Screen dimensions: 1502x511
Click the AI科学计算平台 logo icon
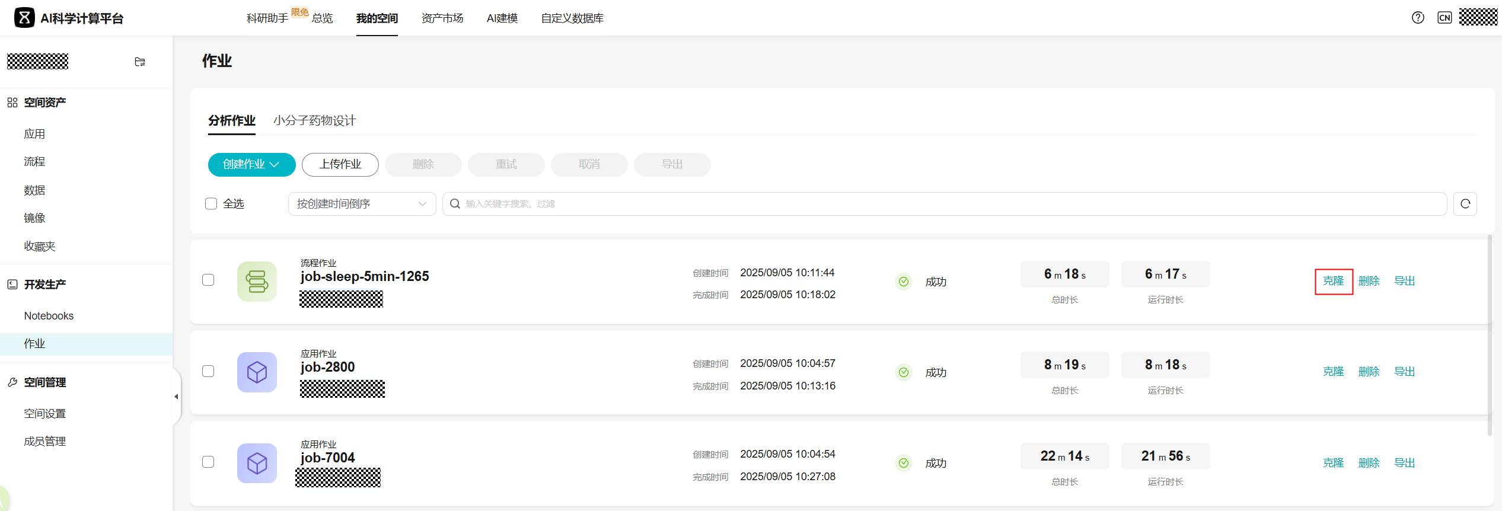(x=24, y=18)
